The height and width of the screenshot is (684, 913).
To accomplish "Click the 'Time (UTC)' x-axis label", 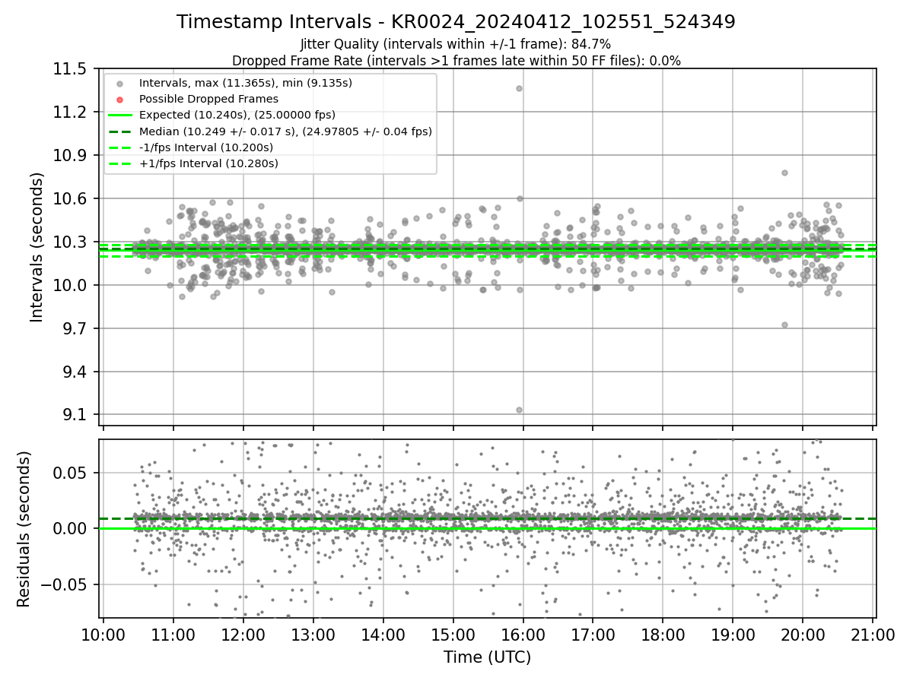I will [x=488, y=657].
